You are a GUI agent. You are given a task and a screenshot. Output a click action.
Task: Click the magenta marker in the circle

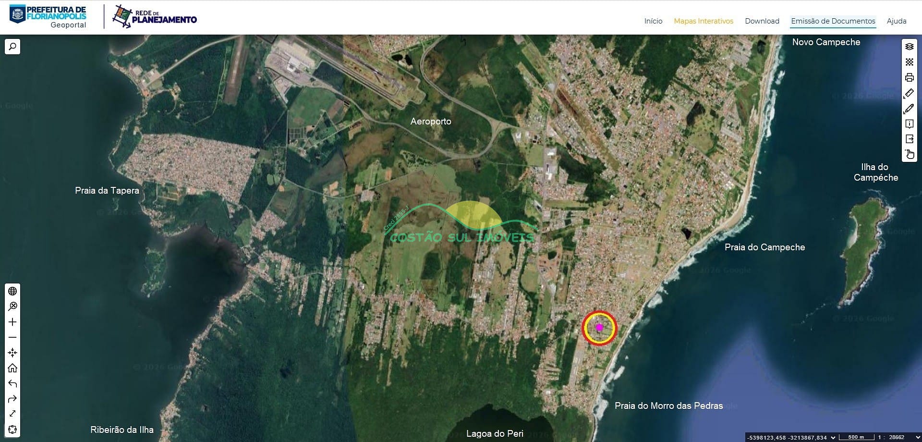pos(599,328)
